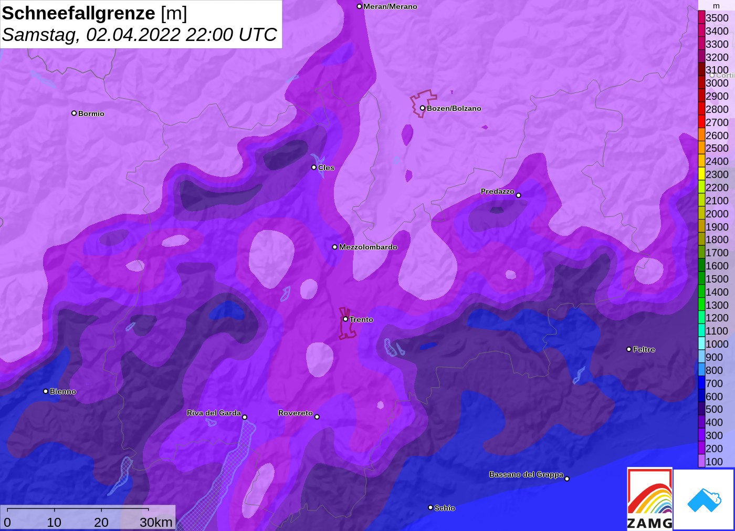Click the Cles location dot
Image resolution: width=735 pixels, height=531 pixels.
(314, 168)
